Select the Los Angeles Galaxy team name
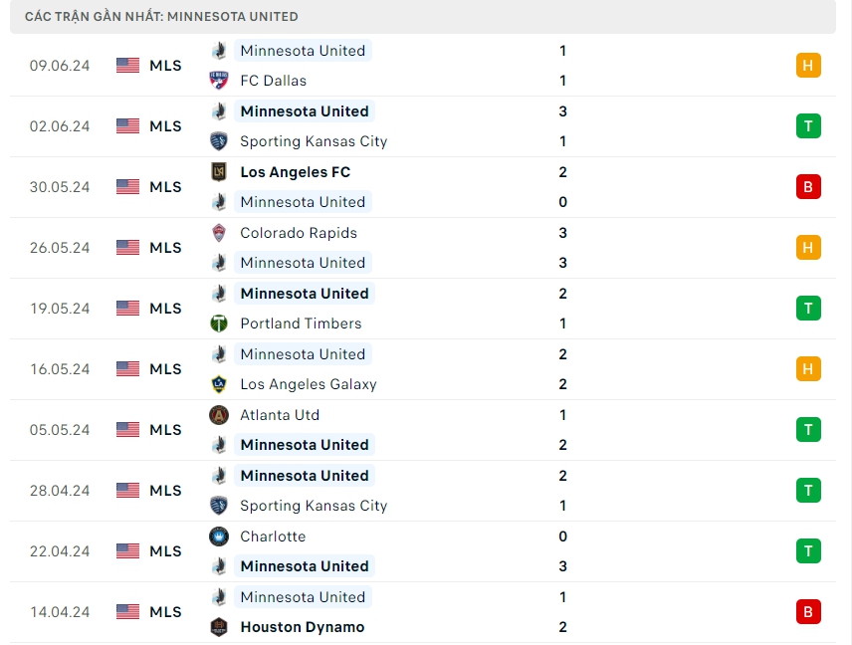852x645 pixels. click(308, 384)
